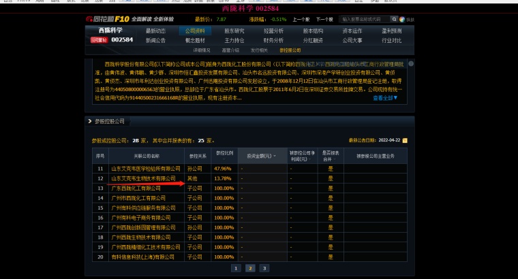Open the 最新动态 tab
Image resolution: width=518 pixels, height=279 pixels.
tap(155, 31)
